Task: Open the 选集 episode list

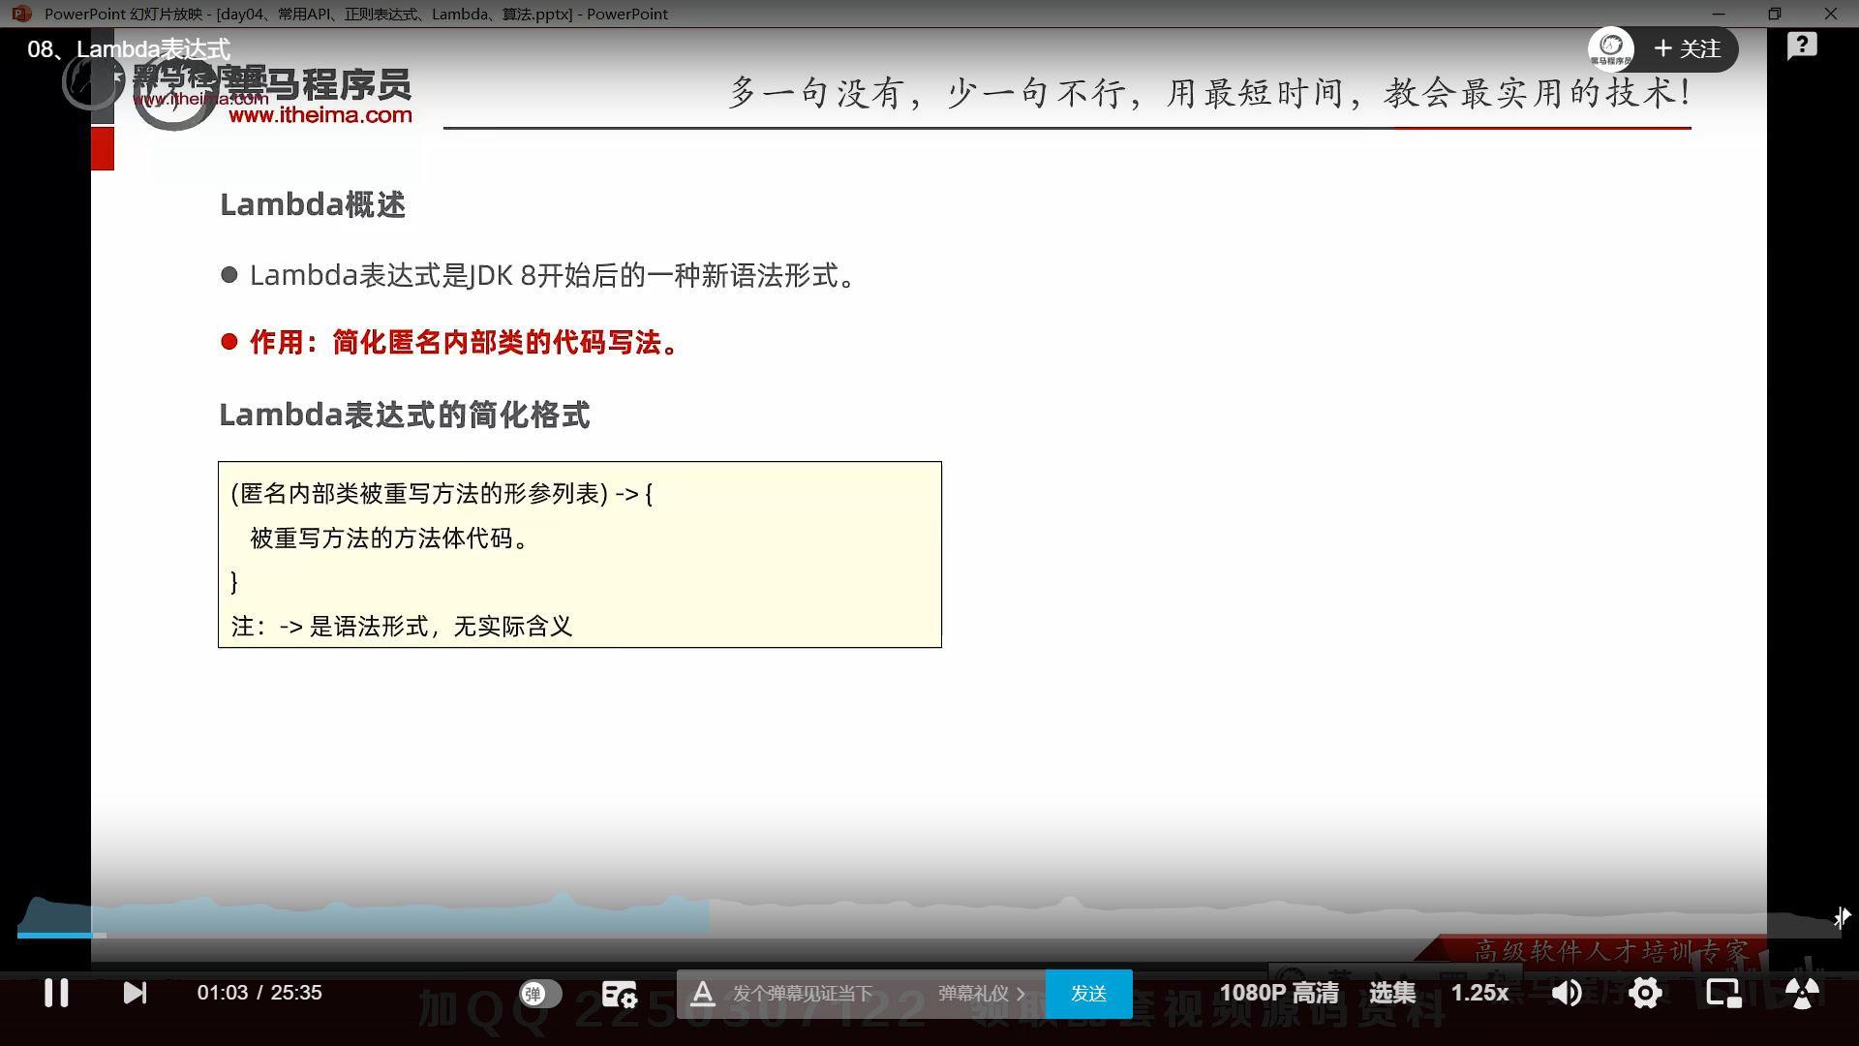Action: [1391, 993]
